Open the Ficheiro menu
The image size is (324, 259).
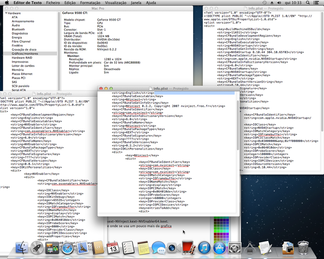click(x=53, y=3)
